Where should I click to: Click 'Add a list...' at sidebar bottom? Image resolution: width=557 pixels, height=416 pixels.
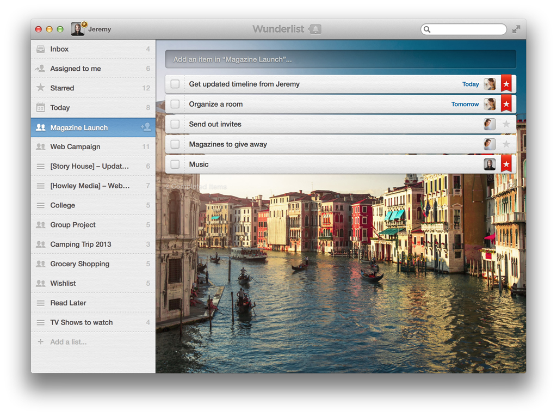[x=67, y=341]
